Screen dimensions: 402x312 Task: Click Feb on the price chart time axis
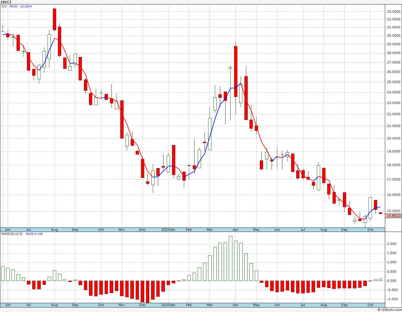coord(189,230)
